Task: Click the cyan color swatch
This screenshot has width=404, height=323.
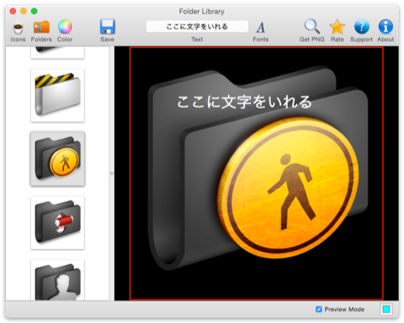Action: tap(386, 310)
